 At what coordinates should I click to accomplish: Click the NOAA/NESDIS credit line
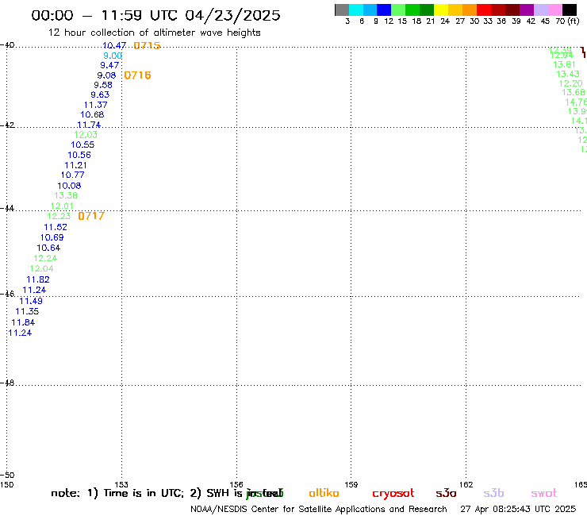(319, 509)
